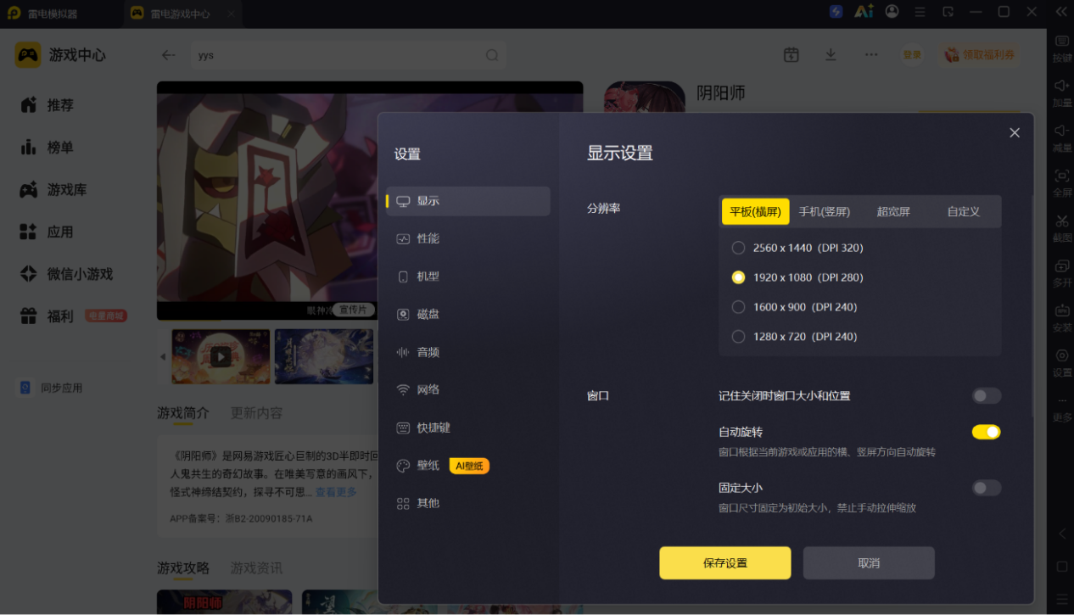Viewport: 1074px width, 615px height.
Task: Select the 超宽屏 resolution tab
Action: pos(893,211)
